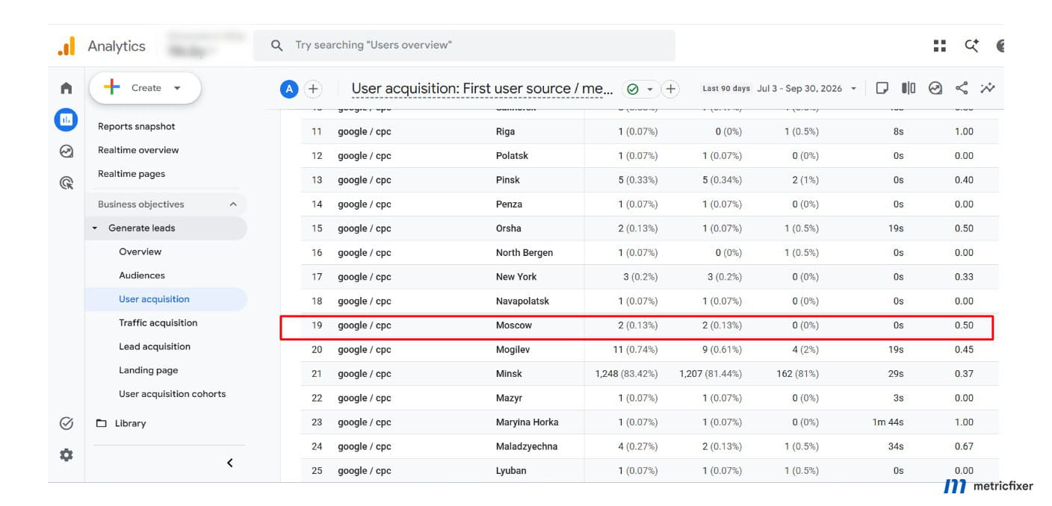Click the 'Mogilev' cell in row 20

513,349
